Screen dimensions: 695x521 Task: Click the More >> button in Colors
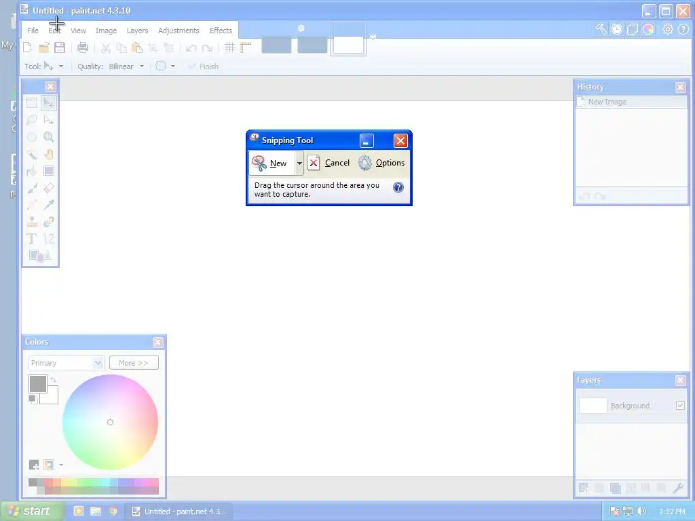pyautogui.click(x=134, y=363)
